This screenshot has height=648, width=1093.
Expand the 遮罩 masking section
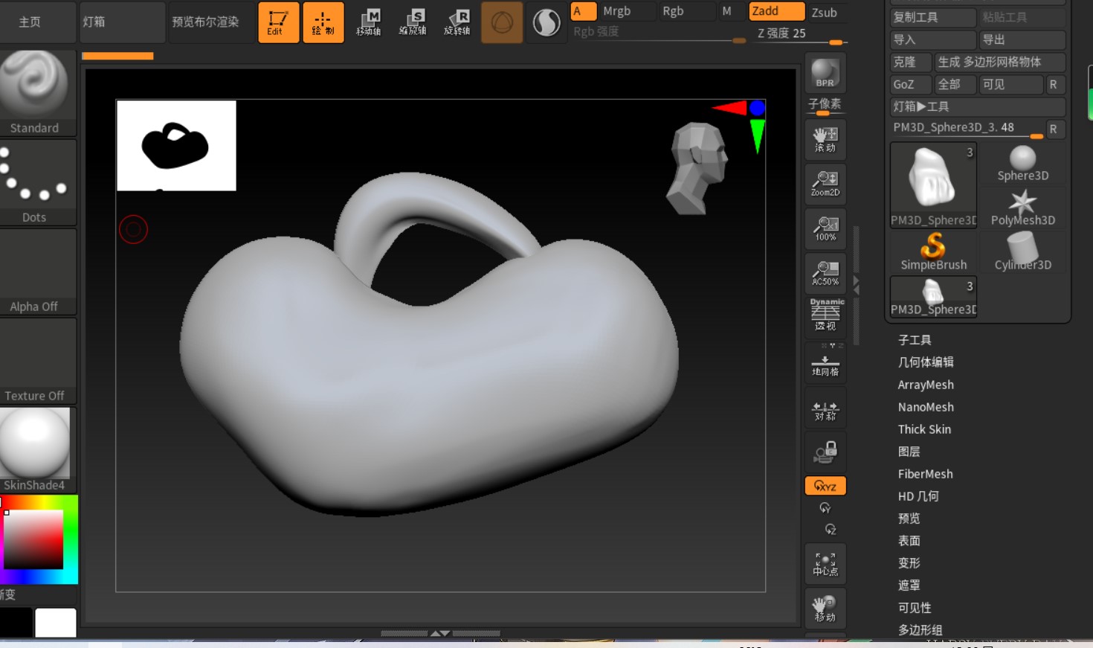909,586
